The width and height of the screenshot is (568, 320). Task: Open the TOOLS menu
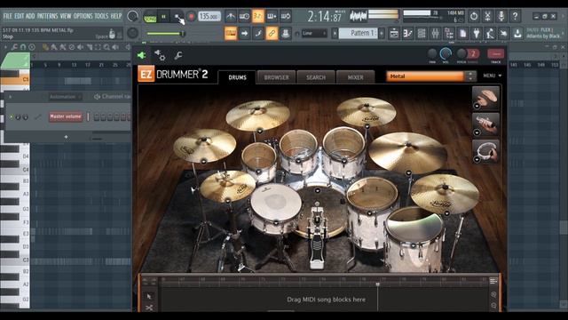point(101,16)
